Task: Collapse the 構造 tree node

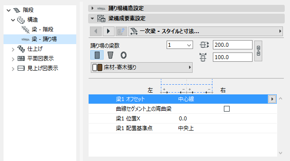Action: [13, 20]
